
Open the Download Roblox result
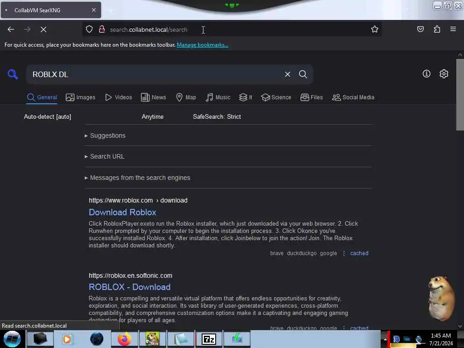[x=122, y=212]
